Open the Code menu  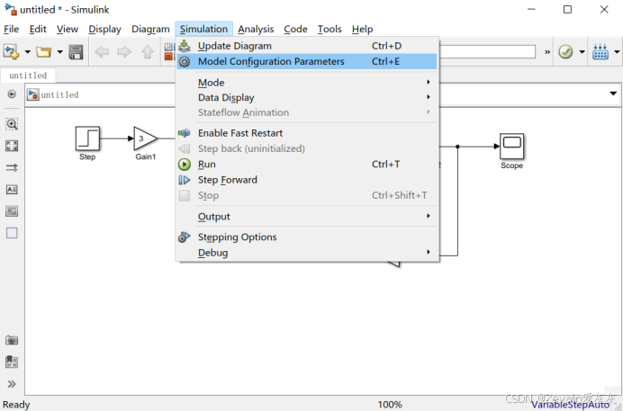[295, 29]
